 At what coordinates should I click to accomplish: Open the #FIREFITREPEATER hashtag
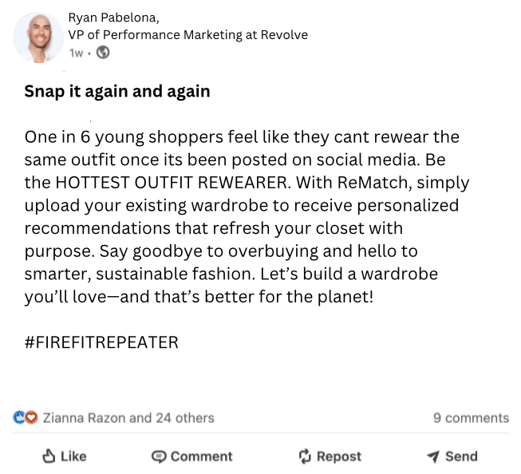tap(101, 342)
